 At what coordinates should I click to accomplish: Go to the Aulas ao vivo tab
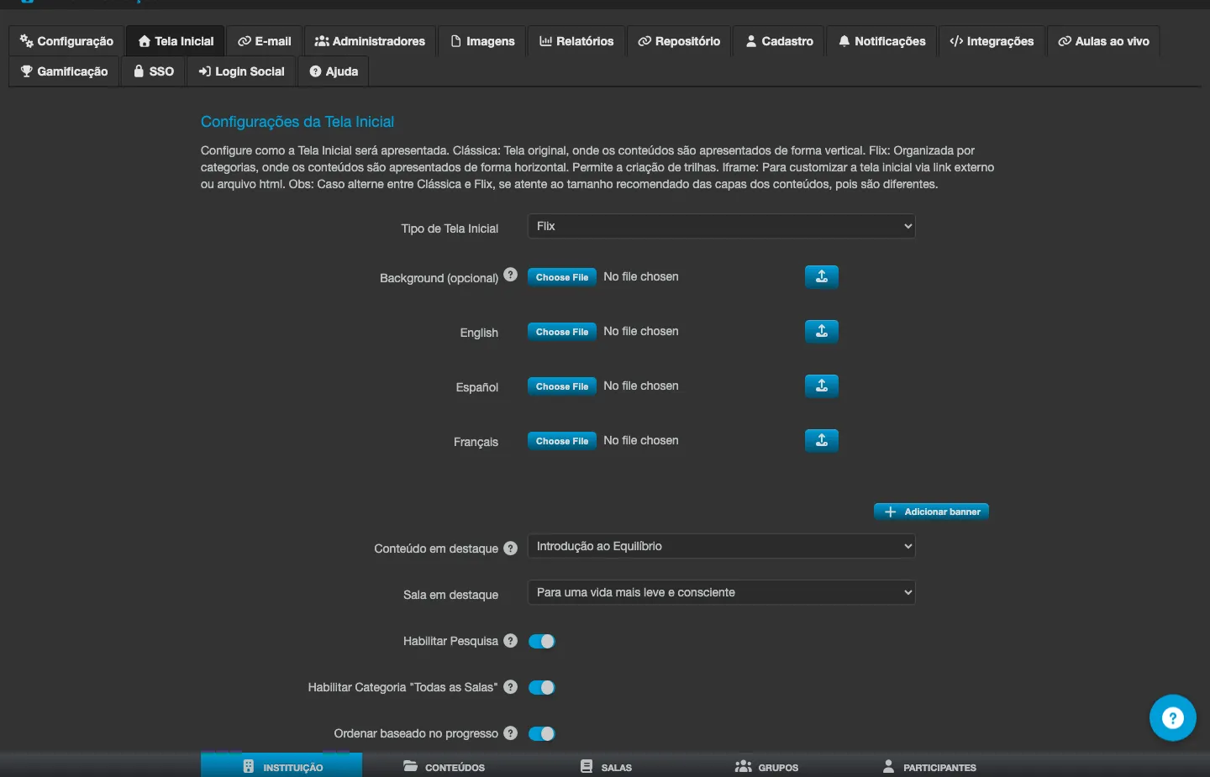[x=1103, y=41]
